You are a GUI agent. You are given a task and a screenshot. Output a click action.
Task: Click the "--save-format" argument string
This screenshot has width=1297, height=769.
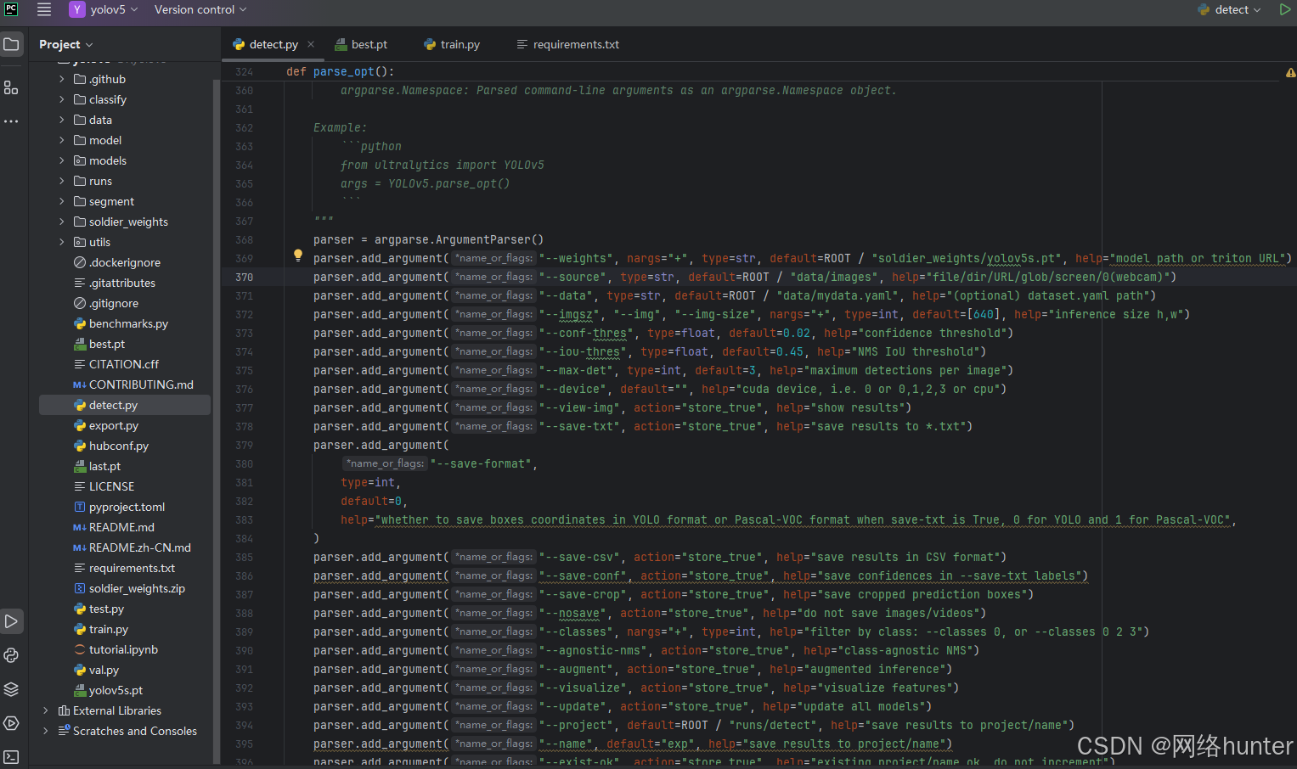click(x=481, y=463)
